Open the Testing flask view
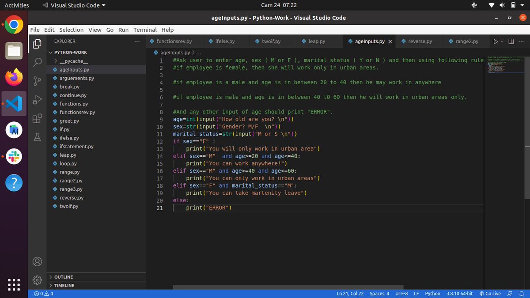 (38, 137)
